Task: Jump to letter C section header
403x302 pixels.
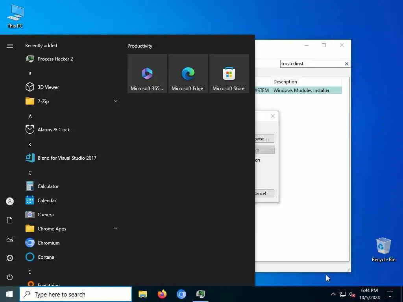Action: pos(30,173)
